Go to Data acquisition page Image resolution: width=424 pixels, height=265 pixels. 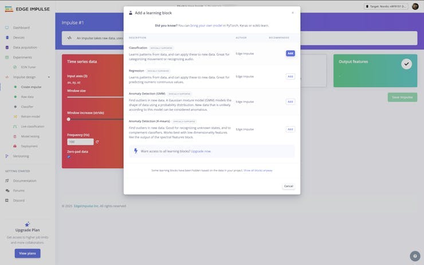[x=25, y=48]
